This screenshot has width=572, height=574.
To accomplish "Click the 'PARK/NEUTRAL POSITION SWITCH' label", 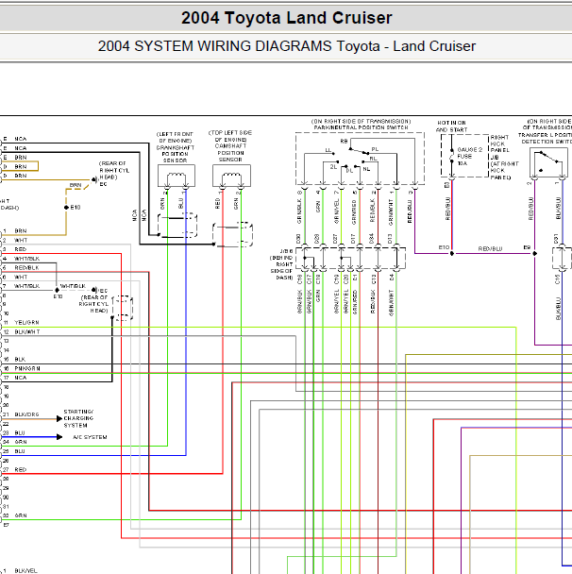I will click(x=361, y=127).
